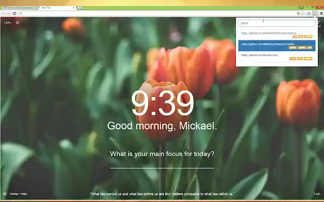The width and height of the screenshot is (324, 202).
Task: Click the extension icon right of the star
Action: (x=309, y=14)
